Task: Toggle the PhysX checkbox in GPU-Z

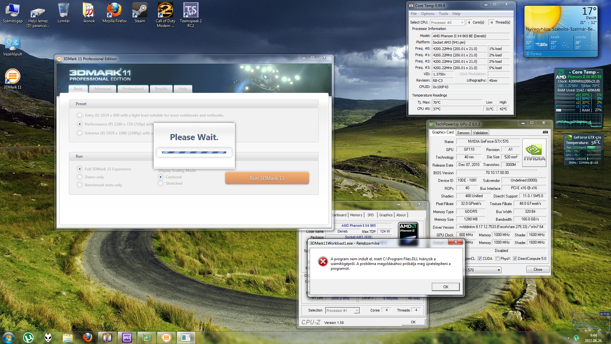Action: point(497,259)
